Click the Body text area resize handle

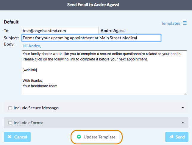click(185, 93)
